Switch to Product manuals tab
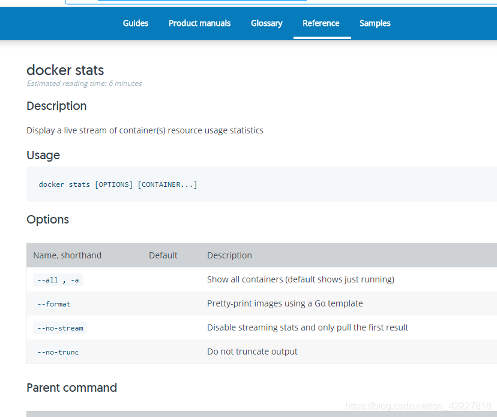 click(x=199, y=23)
